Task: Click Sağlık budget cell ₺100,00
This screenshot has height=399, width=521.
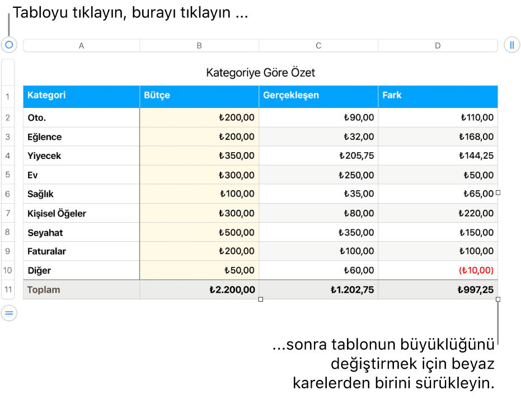Action: click(x=199, y=194)
